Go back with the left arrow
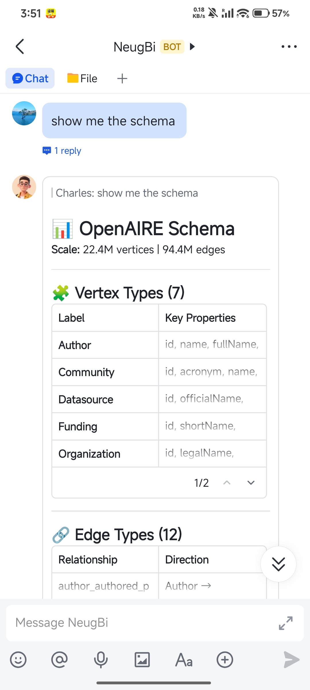This screenshot has height=690, width=310. coord(20,46)
